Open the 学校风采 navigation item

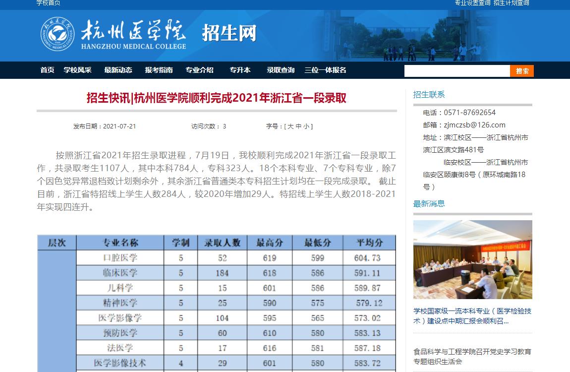point(77,70)
